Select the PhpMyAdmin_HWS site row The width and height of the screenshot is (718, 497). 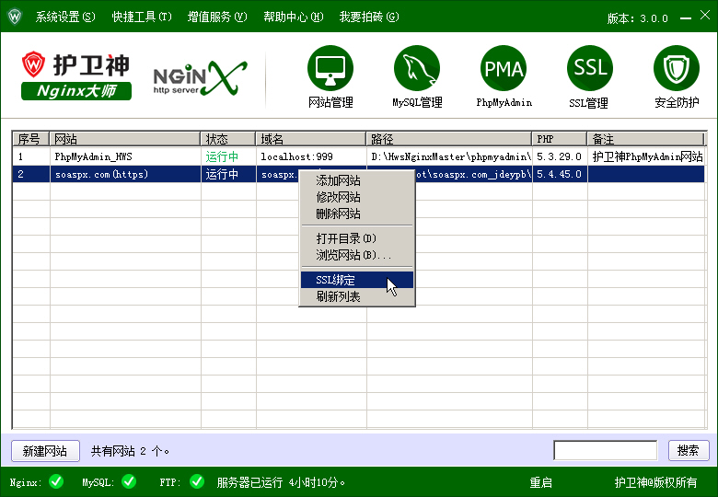point(124,156)
